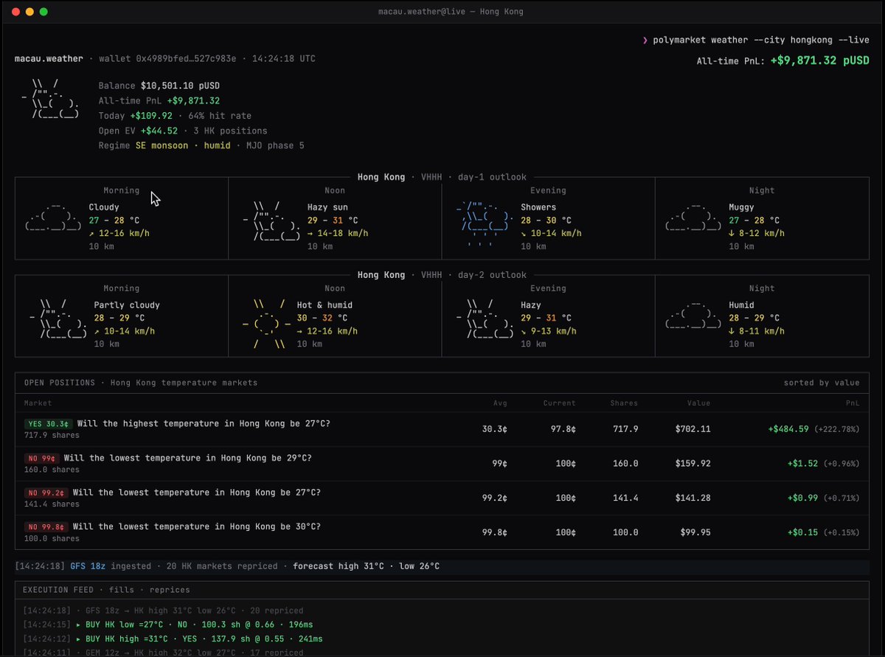Click the Balance $10,501.10 pUSD line

[159, 86]
